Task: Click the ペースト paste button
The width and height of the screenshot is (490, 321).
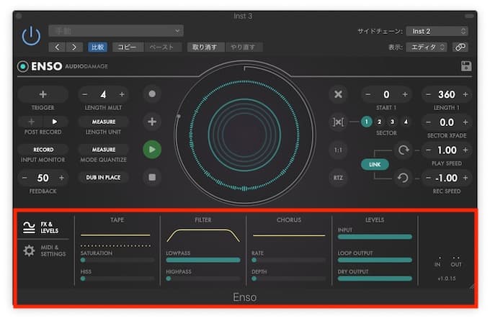Action: (162, 48)
